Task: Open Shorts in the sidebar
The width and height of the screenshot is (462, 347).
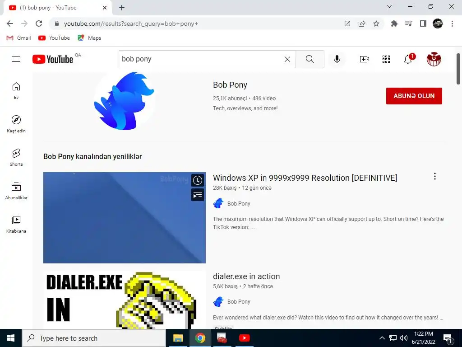Action: [x=16, y=157]
